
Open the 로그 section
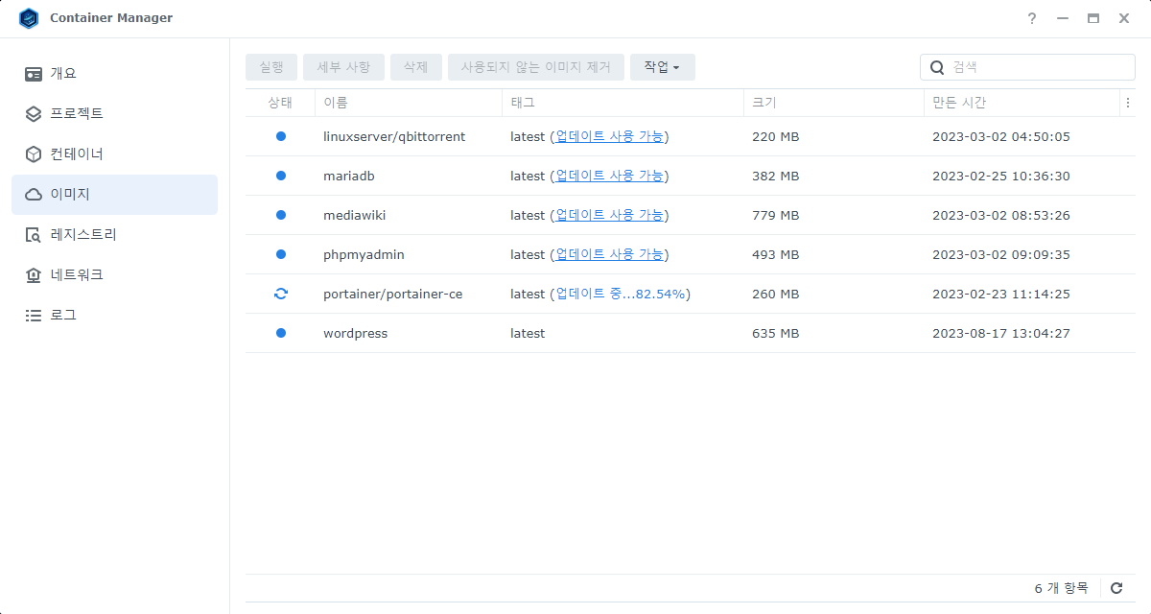[x=114, y=316]
